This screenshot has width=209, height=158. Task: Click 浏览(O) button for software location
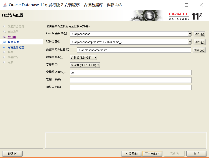point(199,42)
